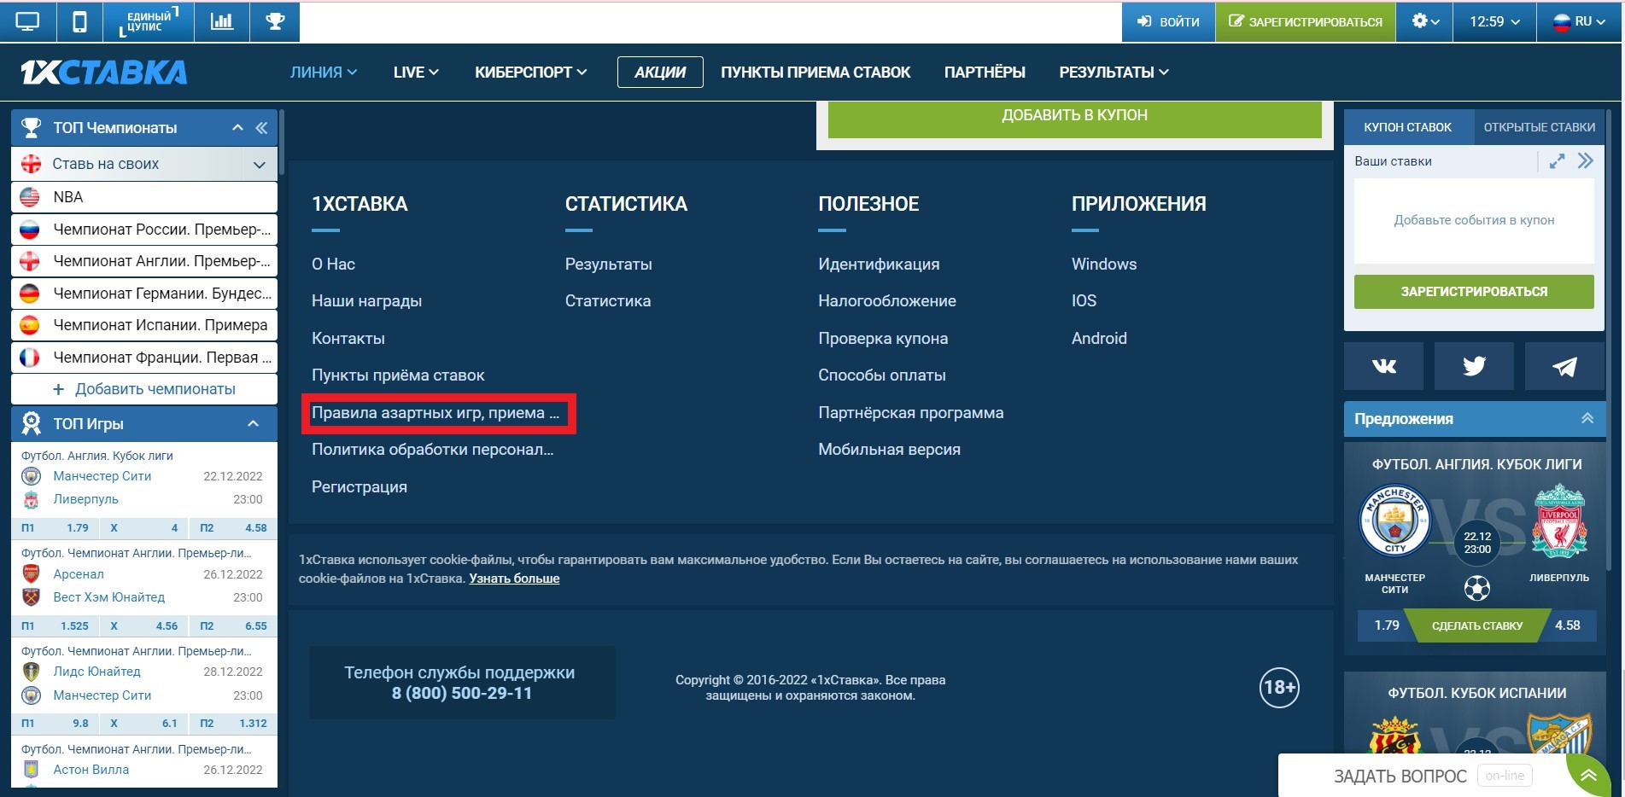Select Чемпионат Германии Бундеслига
This screenshot has width=1625, height=797.
point(144,294)
